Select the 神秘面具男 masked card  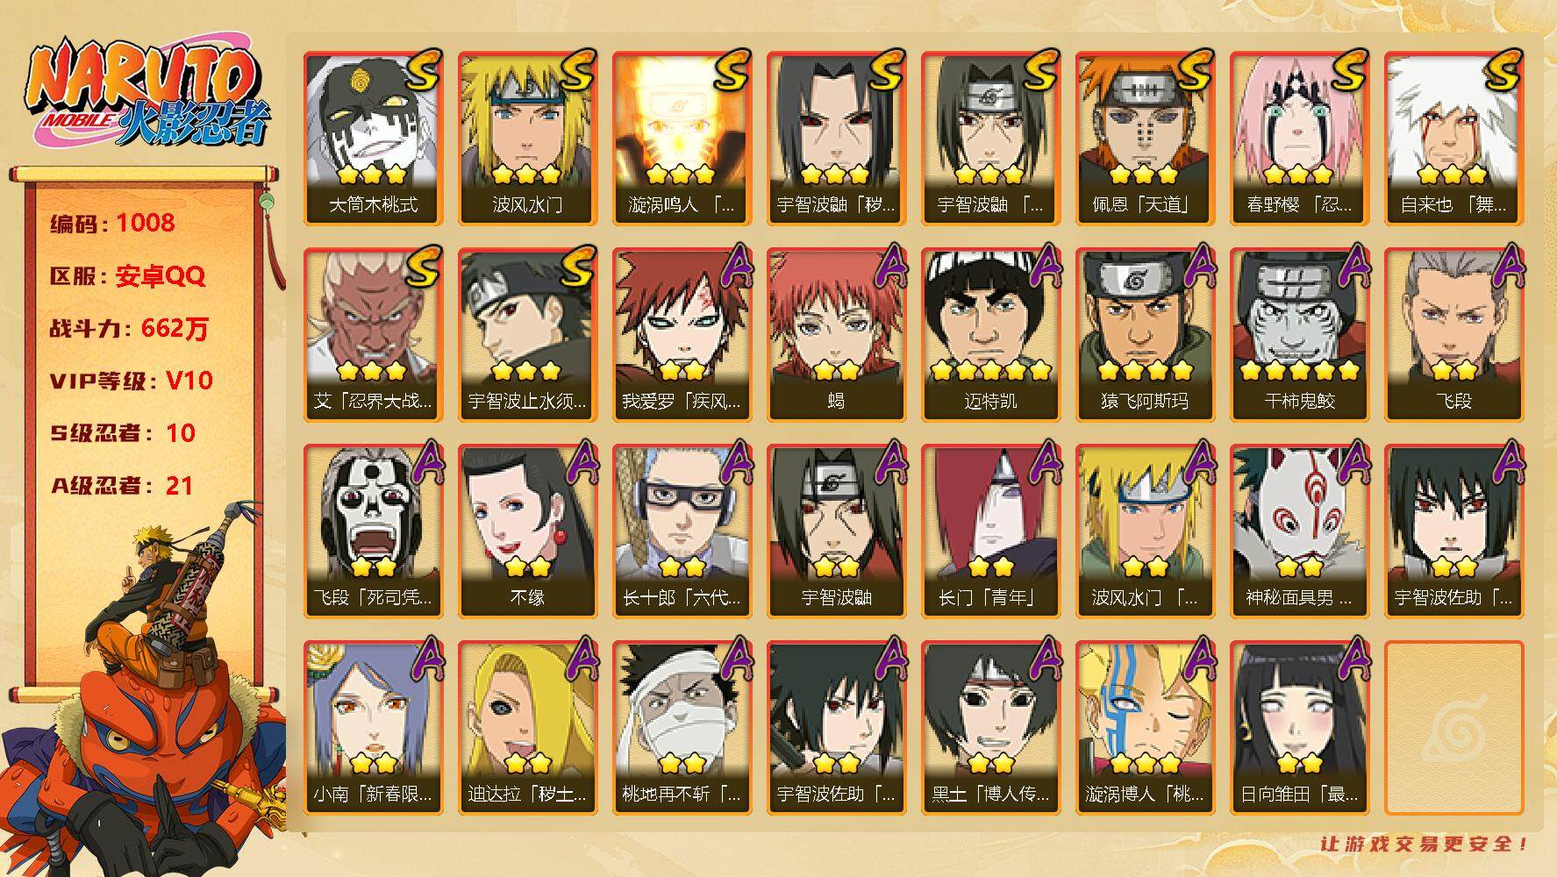[1299, 531]
